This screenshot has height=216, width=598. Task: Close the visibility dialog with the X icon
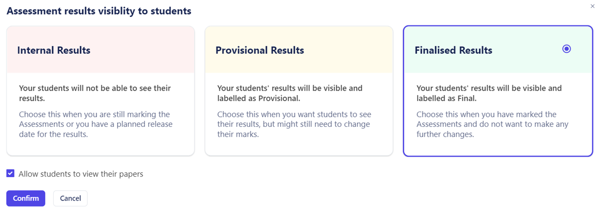pos(592,5)
